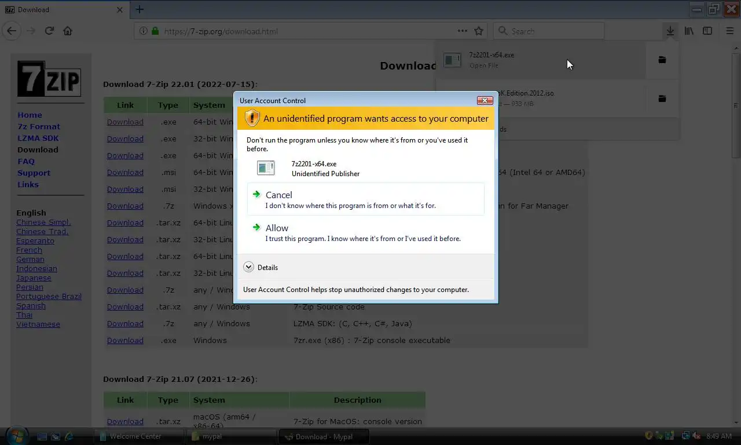Open the Support sidebar link

(x=34, y=173)
